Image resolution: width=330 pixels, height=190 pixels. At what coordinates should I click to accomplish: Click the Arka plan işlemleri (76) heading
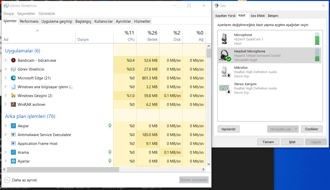point(30,116)
